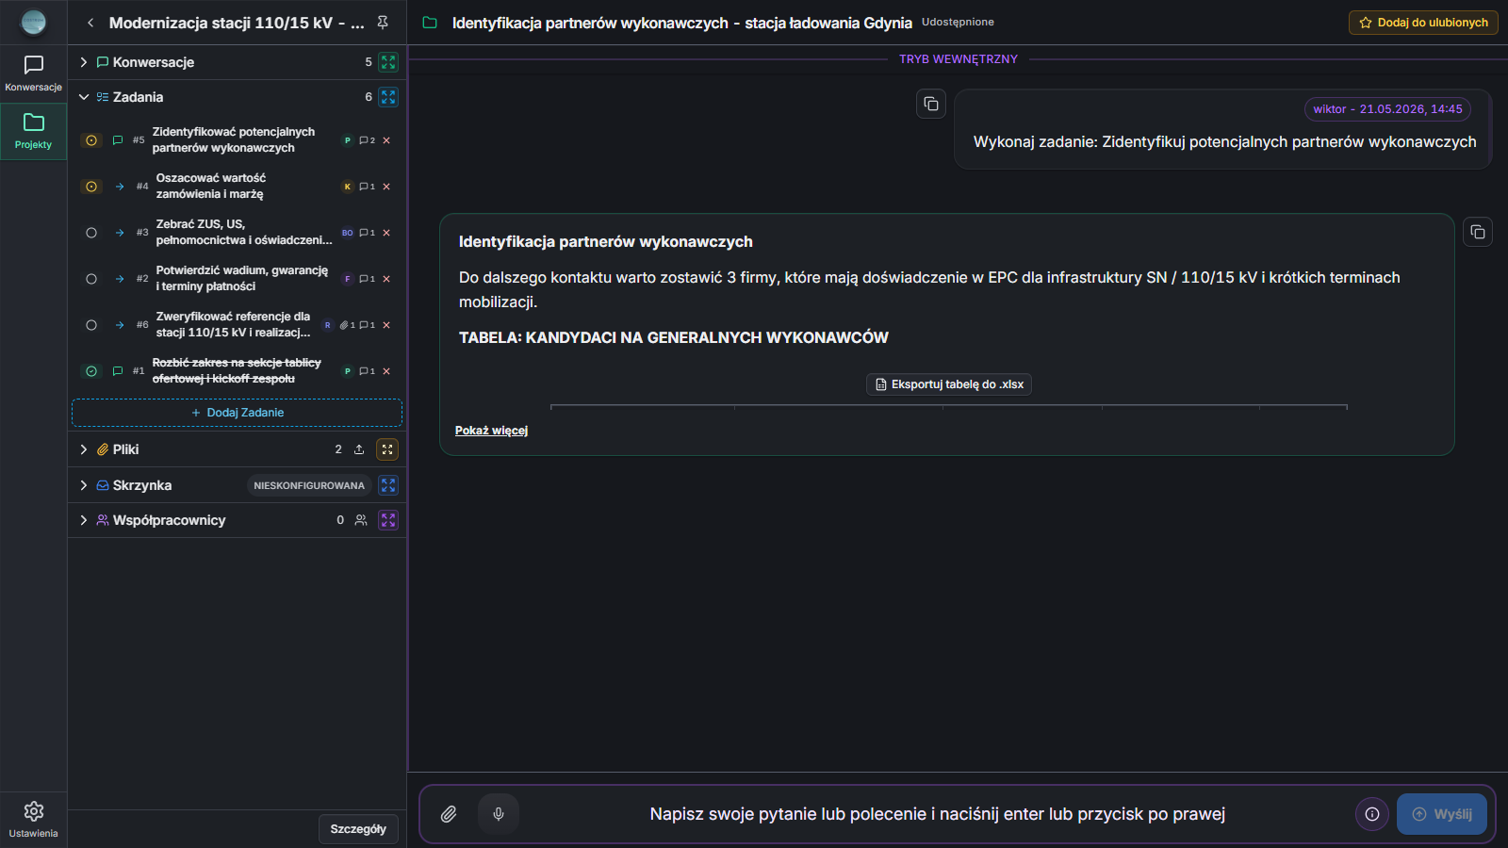Image resolution: width=1508 pixels, height=848 pixels.
Task: Expand the Pliki section
Action: [84, 449]
